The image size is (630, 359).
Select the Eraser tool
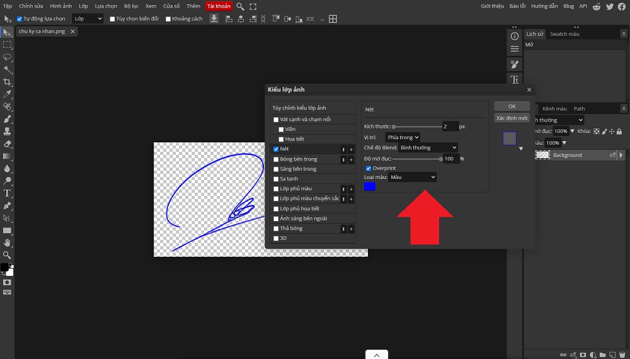coord(7,144)
